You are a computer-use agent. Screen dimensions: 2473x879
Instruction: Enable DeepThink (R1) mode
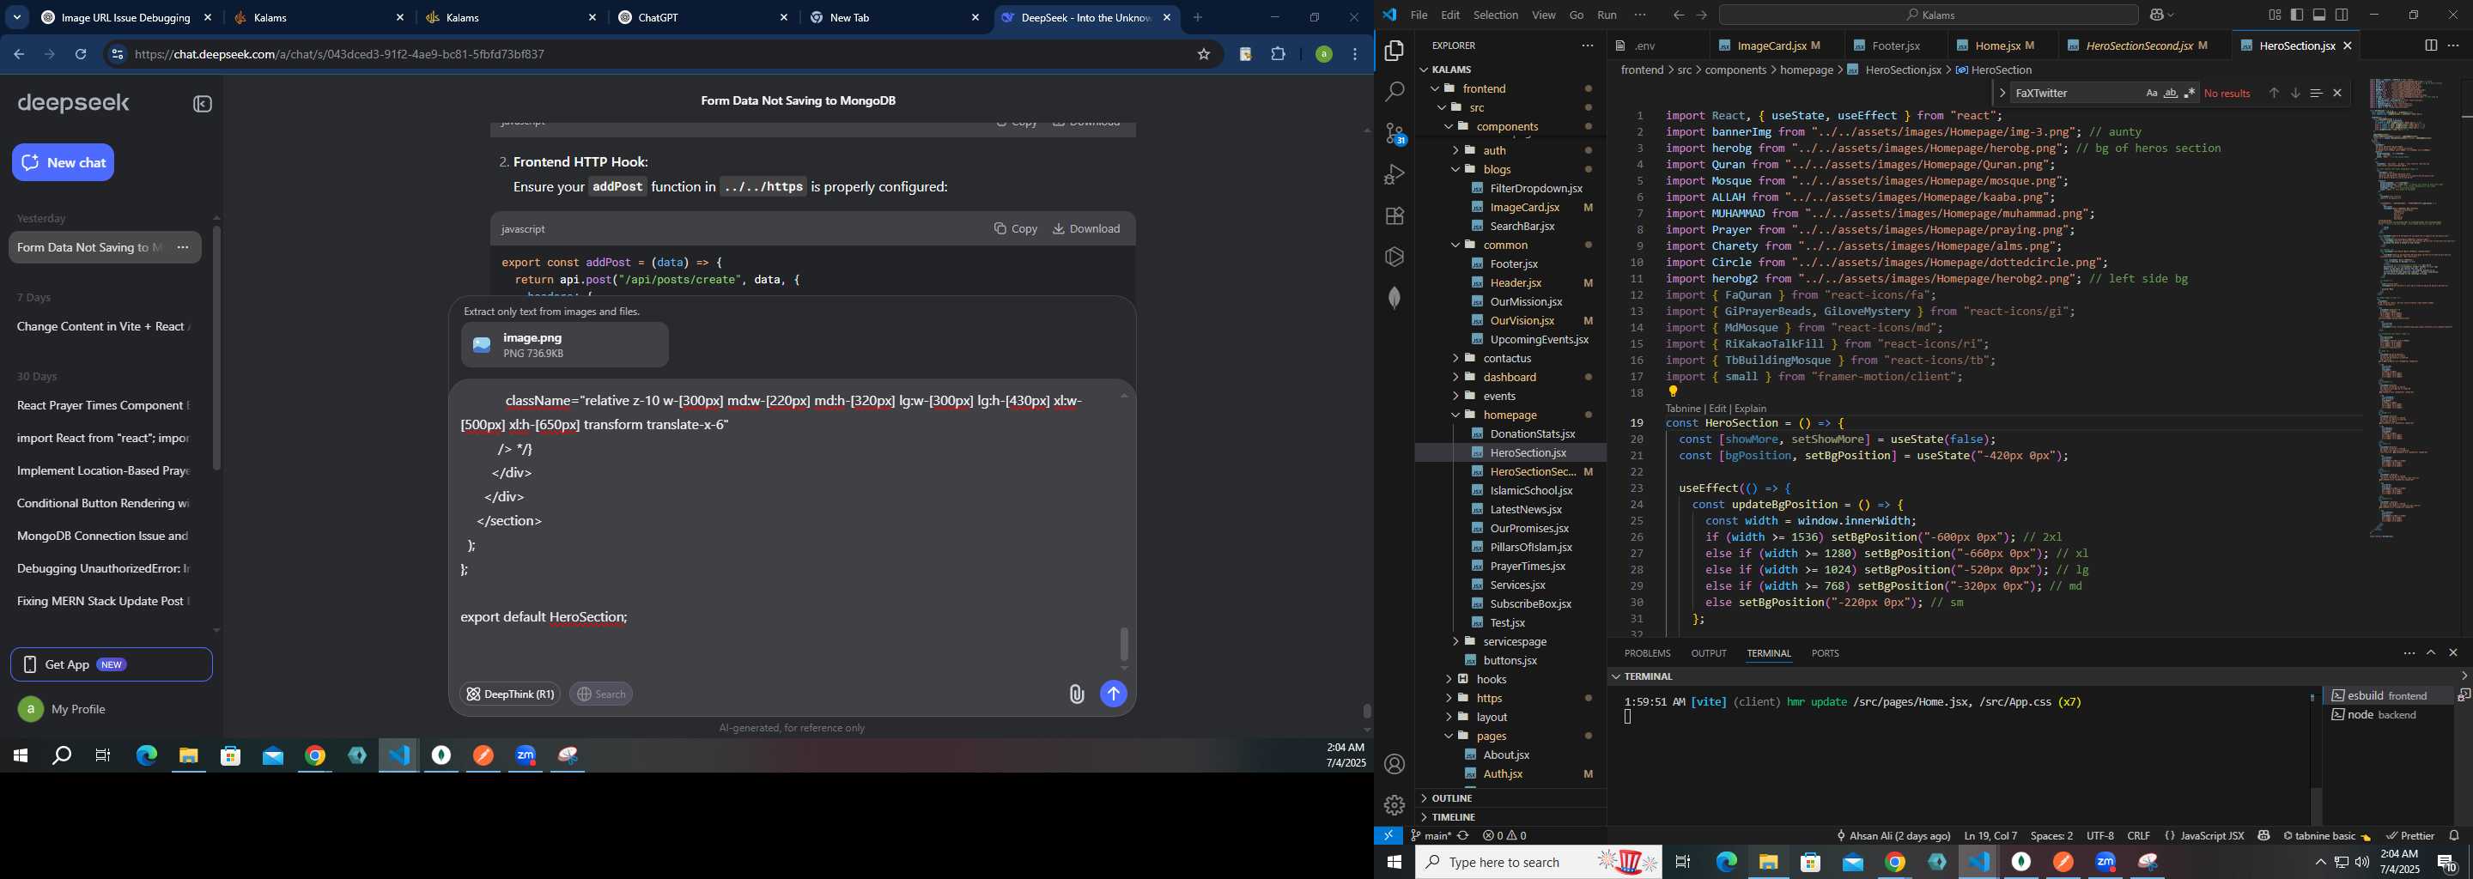pyautogui.click(x=510, y=694)
